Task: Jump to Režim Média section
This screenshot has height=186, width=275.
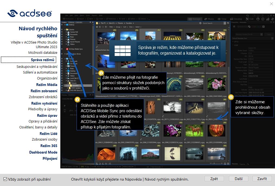Action: click(x=47, y=85)
